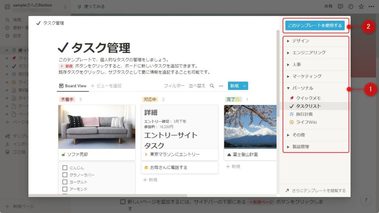This screenshot has width=379, height=213.
Task: Click the 完了 status tag
Action: [233, 99]
